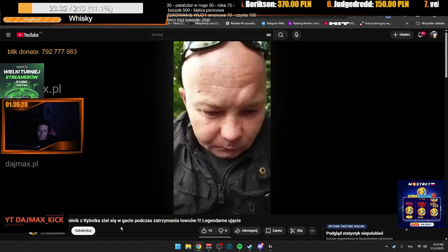Go to the YouTube home logo
448x252 pixels.
click(x=28, y=35)
